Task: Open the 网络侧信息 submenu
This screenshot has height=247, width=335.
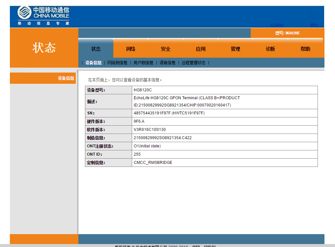Action: click(117, 63)
